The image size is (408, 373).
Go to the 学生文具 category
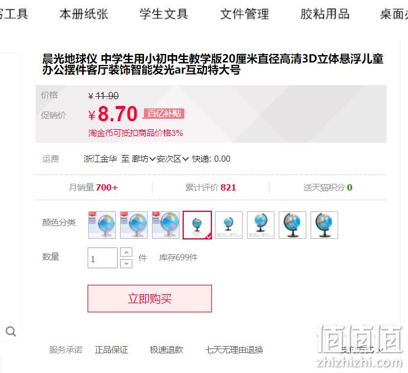(x=164, y=14)
